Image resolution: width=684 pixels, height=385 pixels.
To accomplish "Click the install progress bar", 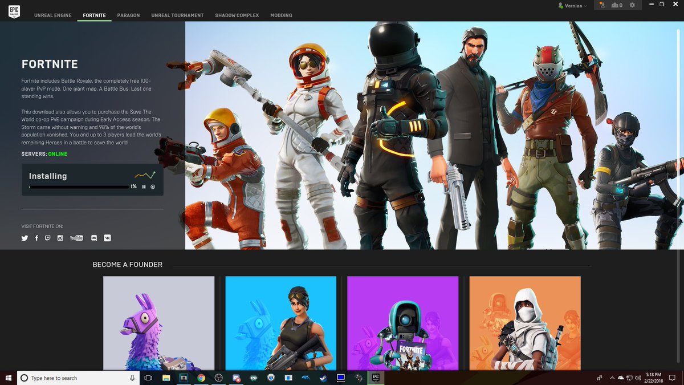I will 79,187.
